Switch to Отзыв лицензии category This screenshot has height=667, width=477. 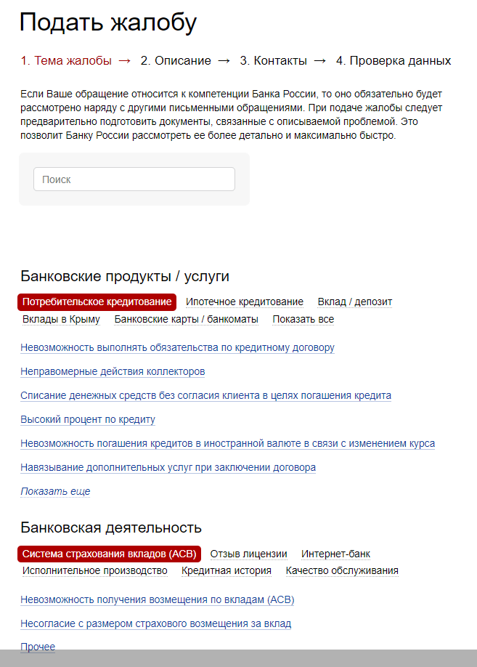click(x=249, y=554)
